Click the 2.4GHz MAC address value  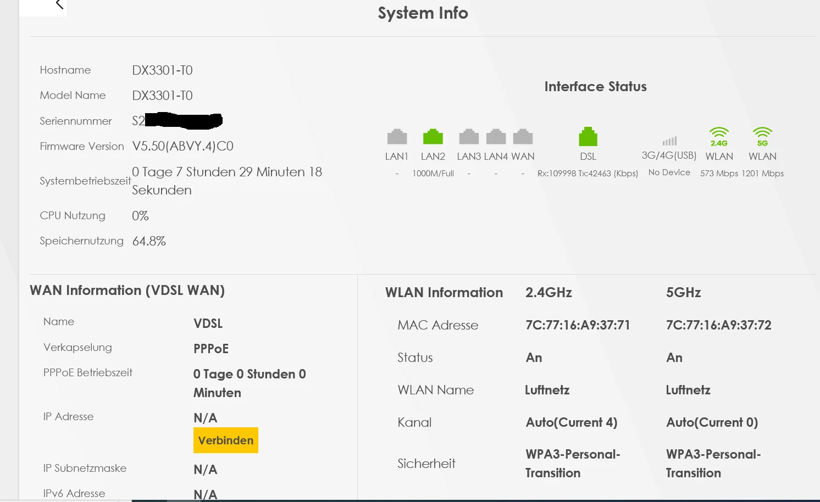pyautogui.click(x=578, y=325)
